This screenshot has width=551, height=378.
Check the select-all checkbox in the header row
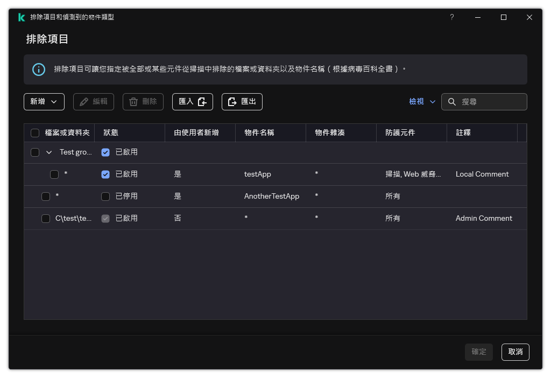click(x=35, y=132)
